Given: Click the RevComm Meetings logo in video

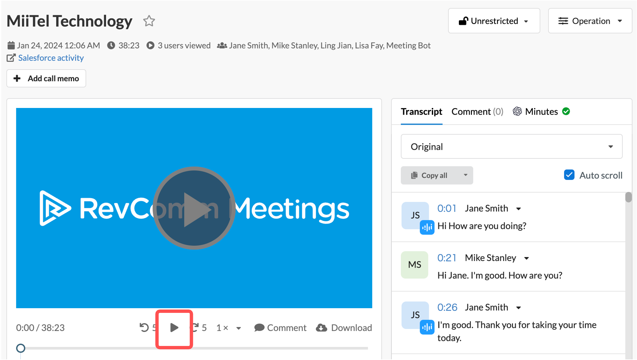Looking at the screenshot, I should [x=194, y=208].
